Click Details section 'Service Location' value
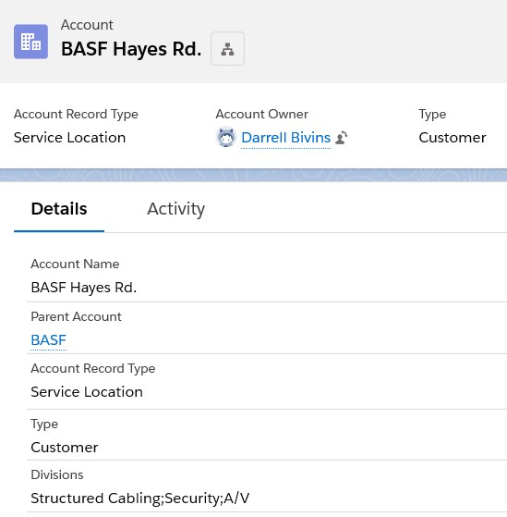 pos(87,392)
